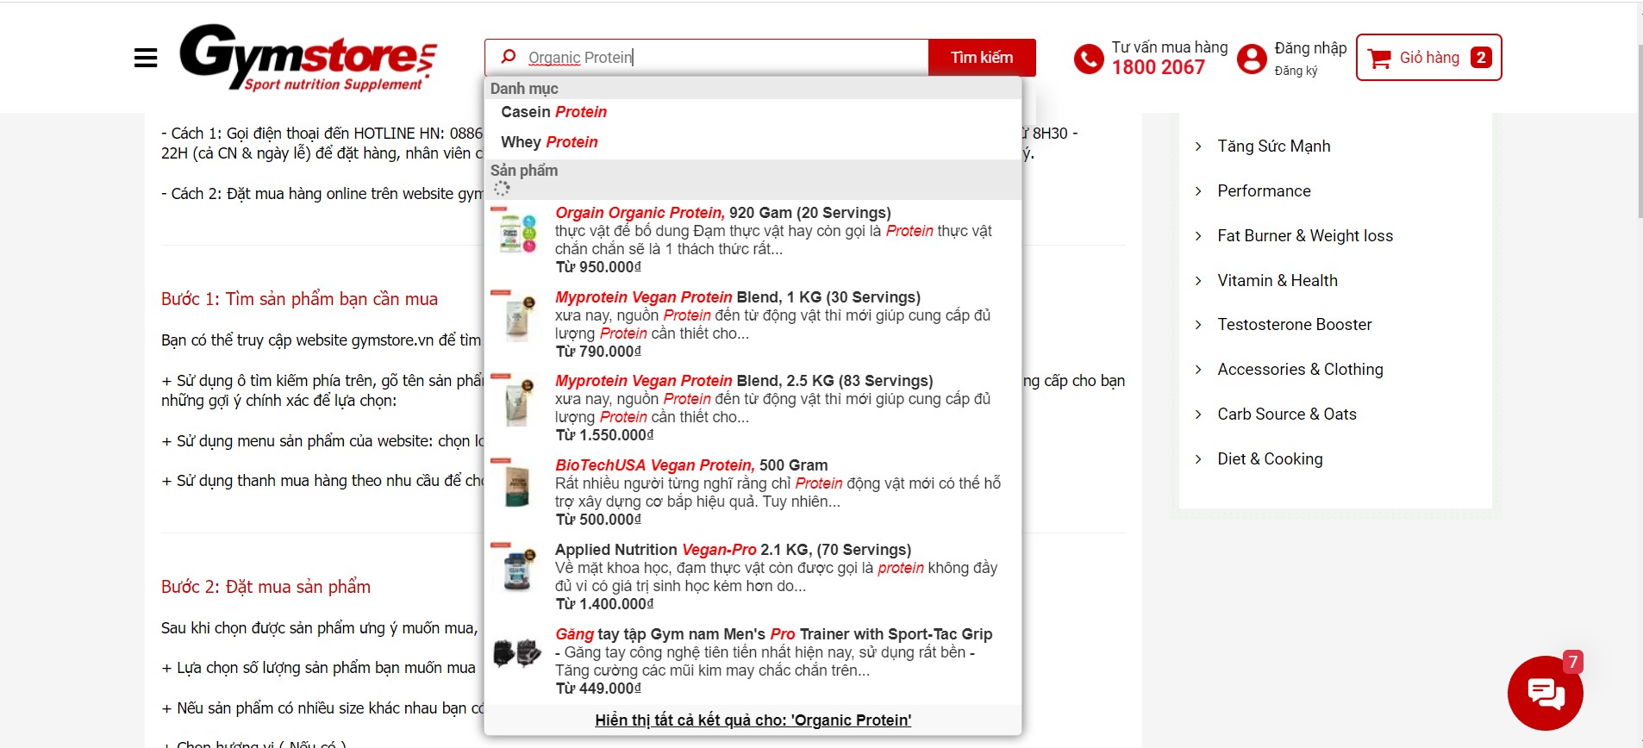The width and height of the screenshot is (1643, 748).
Task: Open the Accessories & Clothing category
Action: pyautogui.click(x=1300, y=370)
